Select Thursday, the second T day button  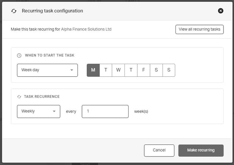[x=131, y=70]
